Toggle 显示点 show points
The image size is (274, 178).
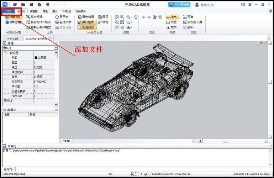[62, 17]
